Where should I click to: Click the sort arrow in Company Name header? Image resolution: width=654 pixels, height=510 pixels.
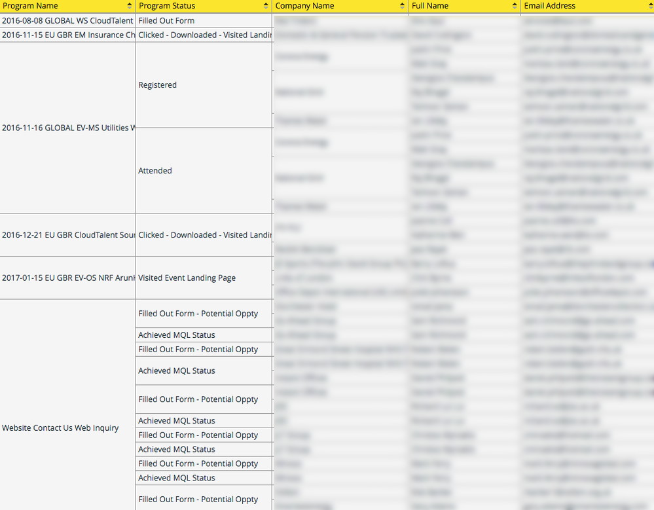[401, 6]
